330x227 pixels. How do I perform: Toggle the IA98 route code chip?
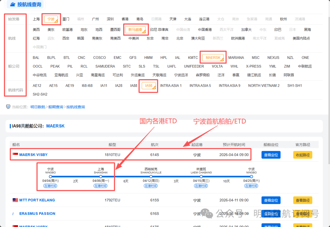[x=148, y=86]
